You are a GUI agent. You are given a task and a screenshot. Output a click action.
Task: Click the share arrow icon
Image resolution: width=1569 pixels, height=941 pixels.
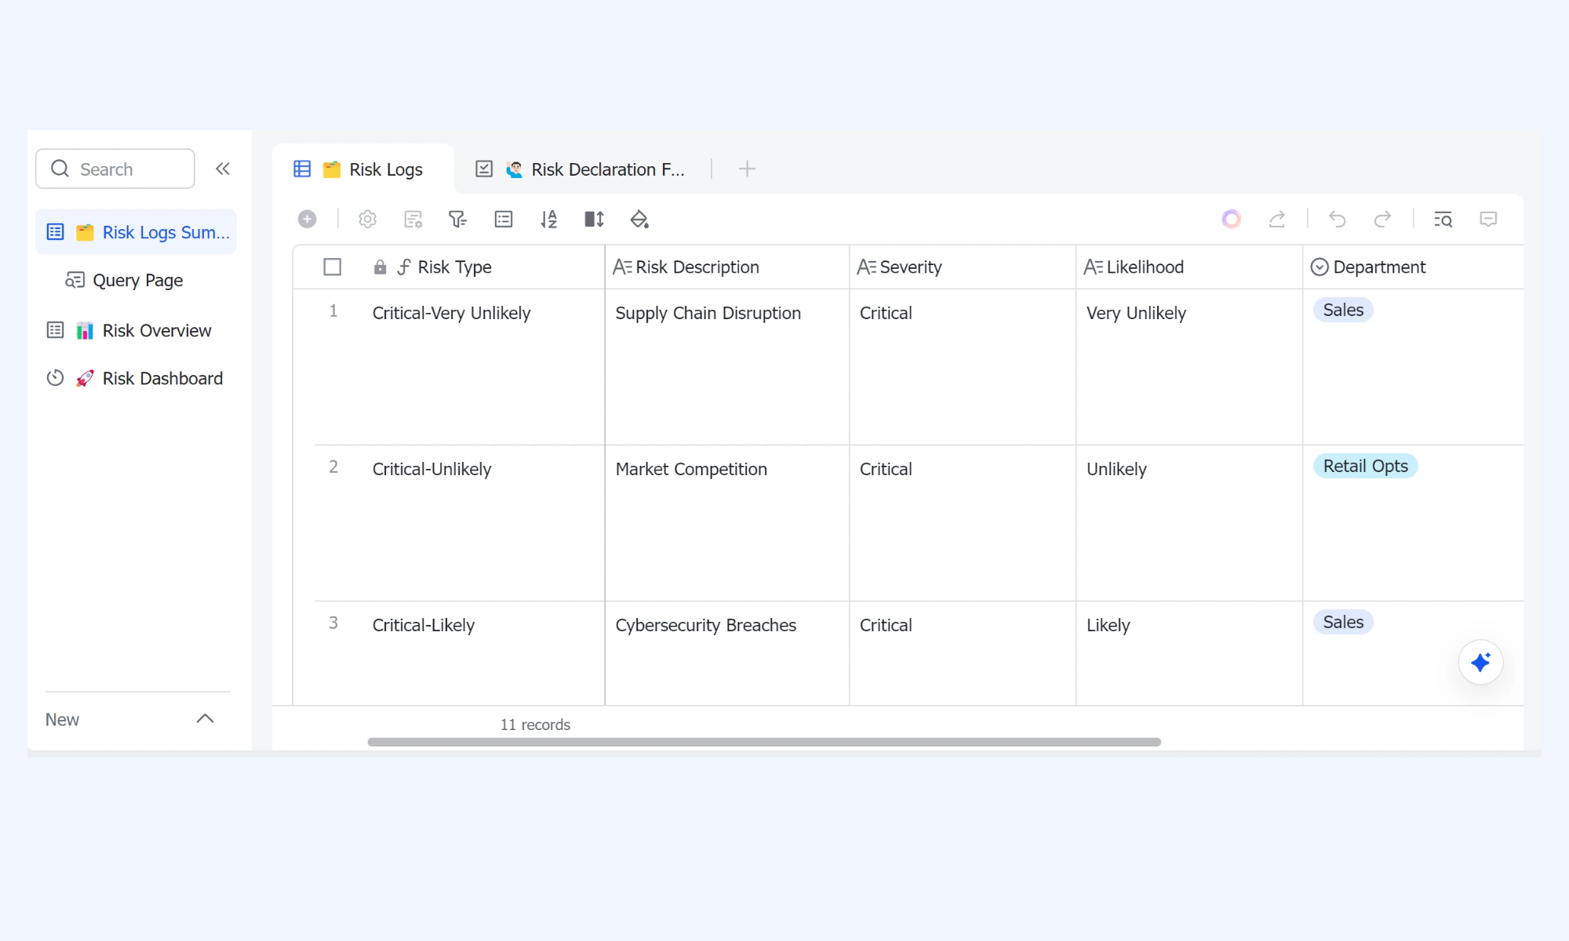click(1277, 220)
